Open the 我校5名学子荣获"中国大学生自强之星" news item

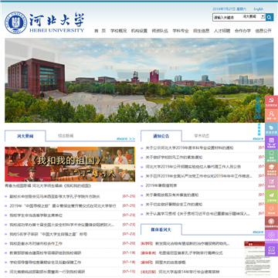[48, 234]
